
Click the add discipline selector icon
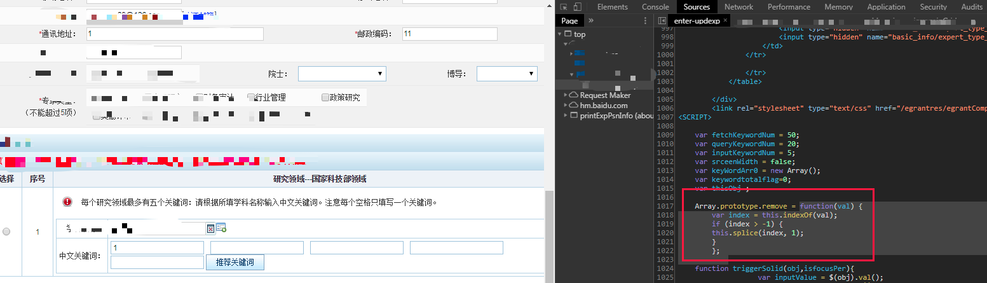click(x=221, y=228)
